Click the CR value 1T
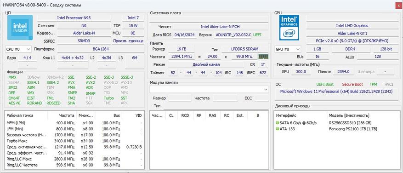The height and width of the screenshot is (173, 403). (263, 64)
